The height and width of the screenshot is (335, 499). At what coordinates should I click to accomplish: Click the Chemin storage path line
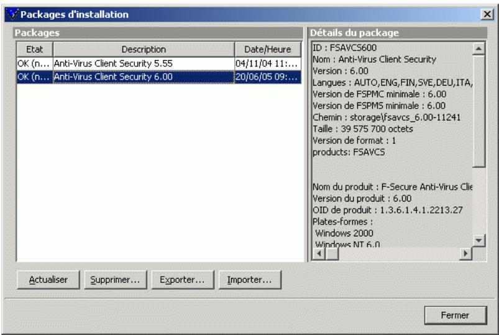tap(387, 117)
